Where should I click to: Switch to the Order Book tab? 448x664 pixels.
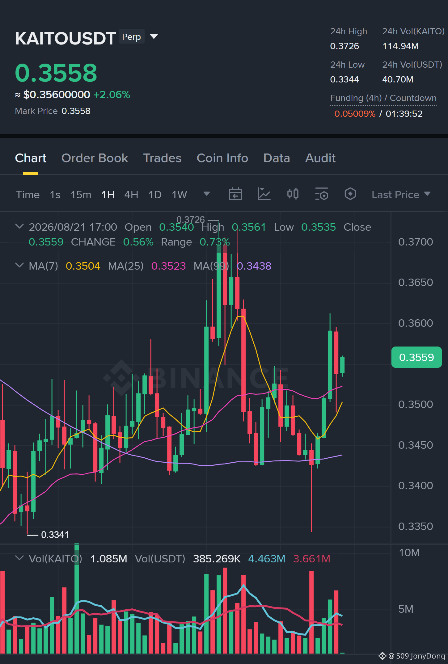pos(95,158)
